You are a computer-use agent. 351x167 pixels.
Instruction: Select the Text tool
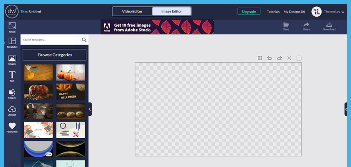(x=12, y=76)
